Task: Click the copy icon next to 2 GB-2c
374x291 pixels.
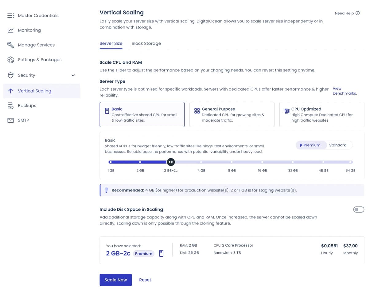Action: [x=161, y=253]
